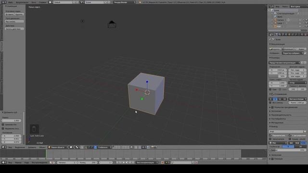Click the folder icon beside the output path

pos(305,131)
